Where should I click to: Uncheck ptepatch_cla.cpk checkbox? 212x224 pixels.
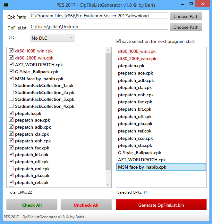pos(11,134)
